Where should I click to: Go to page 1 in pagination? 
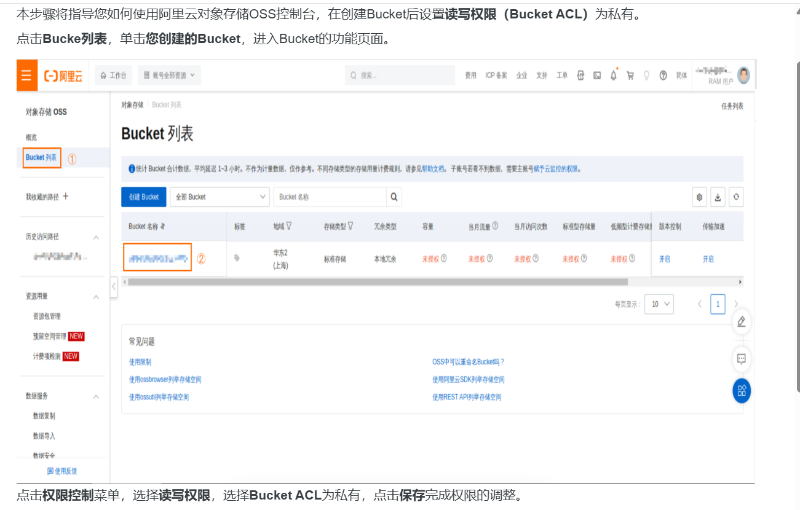coord(718,304)
